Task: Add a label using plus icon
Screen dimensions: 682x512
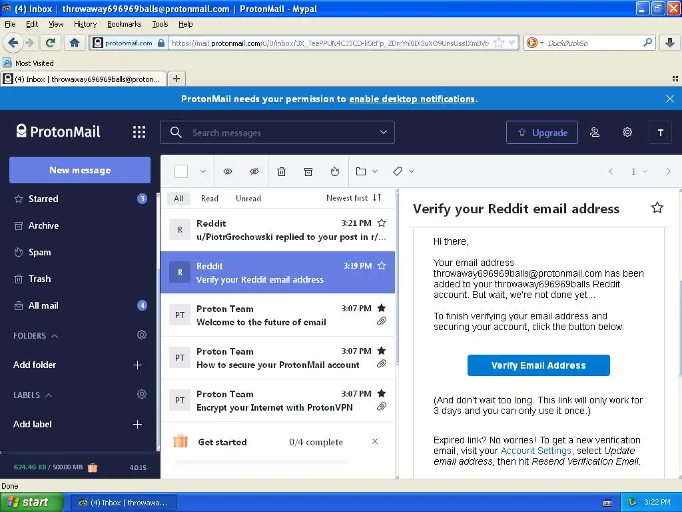Action: (x=137, y=424)
